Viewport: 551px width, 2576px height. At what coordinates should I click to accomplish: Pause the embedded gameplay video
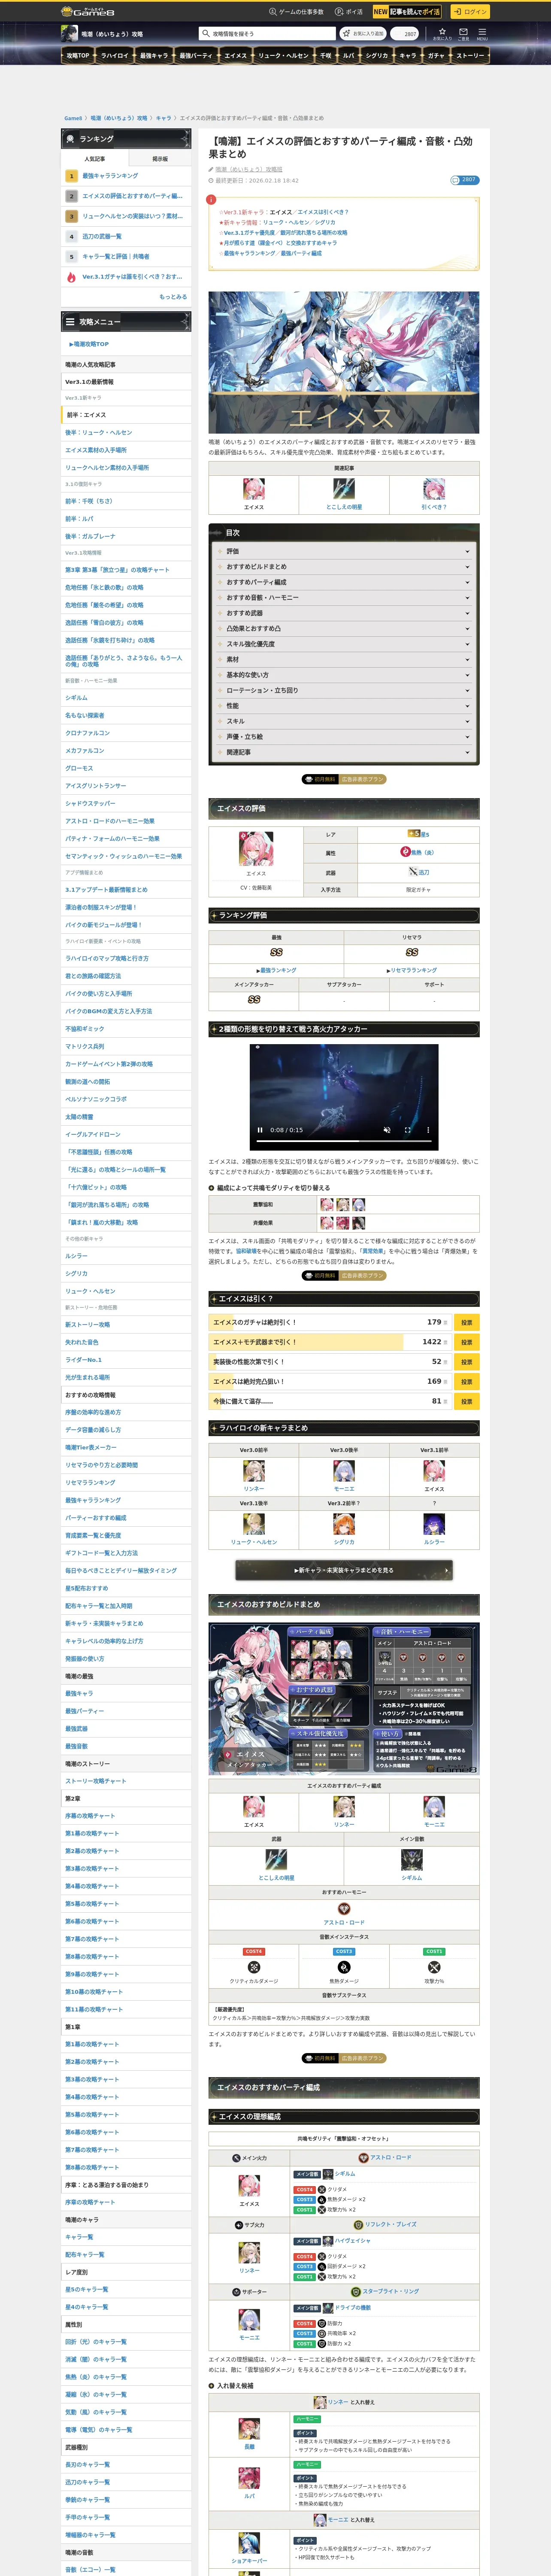[x=260, y=1130]
